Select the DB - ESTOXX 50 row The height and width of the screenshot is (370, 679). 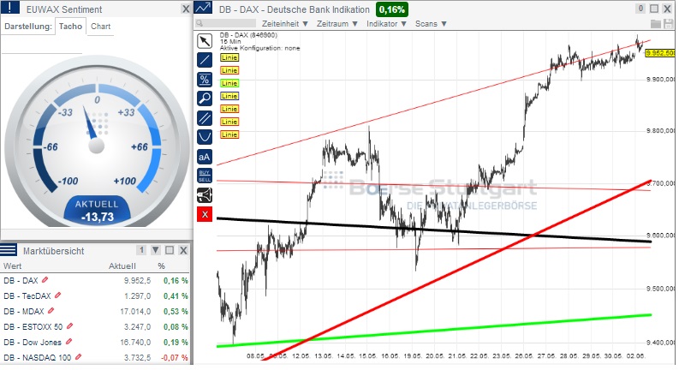(x=95, y=326)
